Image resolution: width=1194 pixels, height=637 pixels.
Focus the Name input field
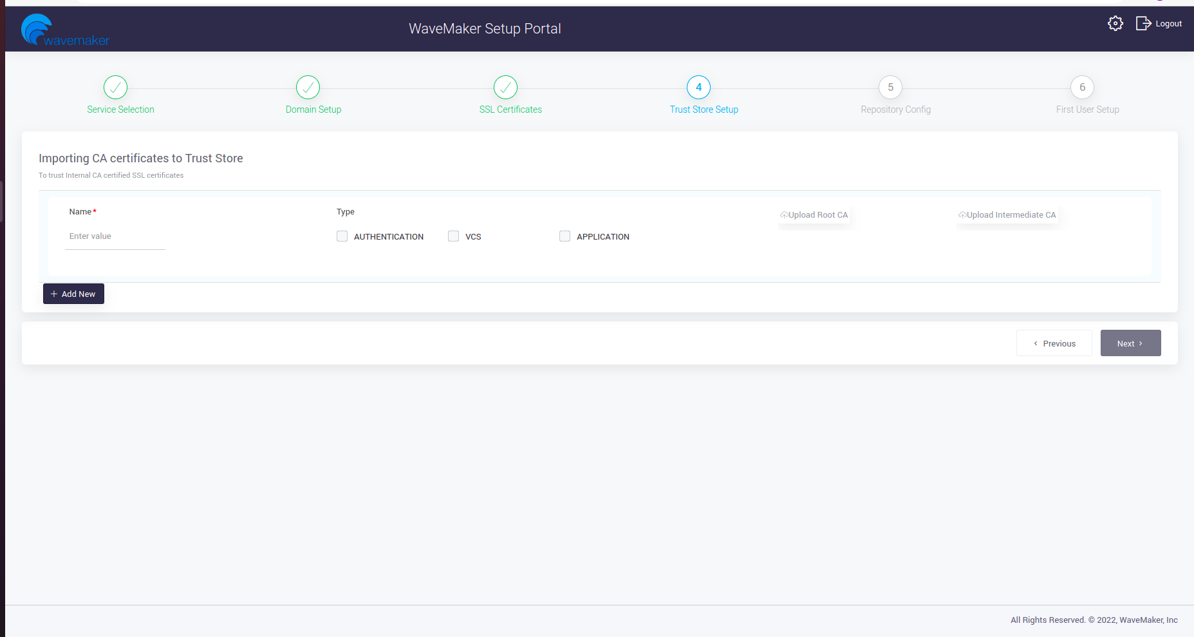(x=115, y=236)
